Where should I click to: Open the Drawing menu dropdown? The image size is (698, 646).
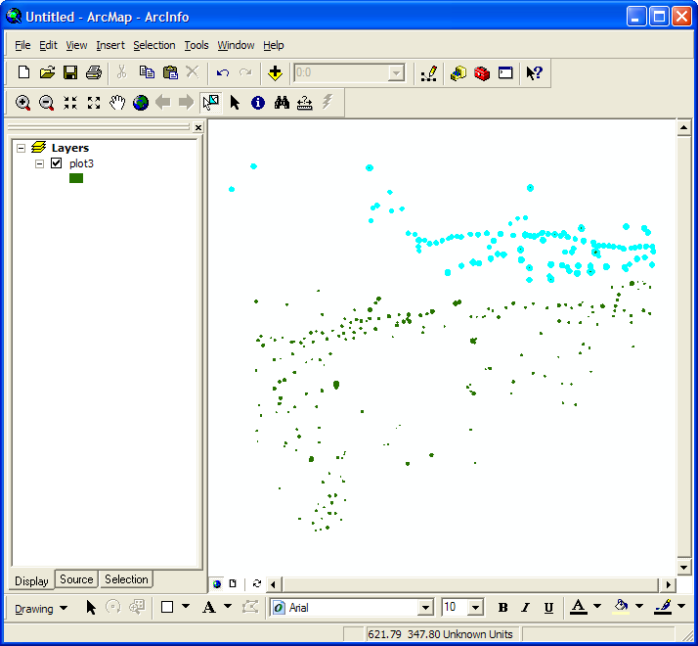(x=41, y=609)
